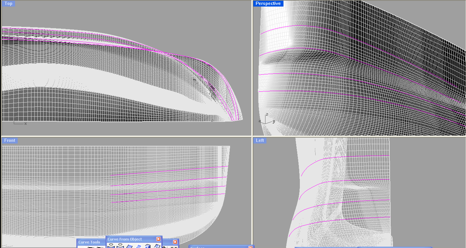Select the Top viewport title label

[x=9, y=4]
